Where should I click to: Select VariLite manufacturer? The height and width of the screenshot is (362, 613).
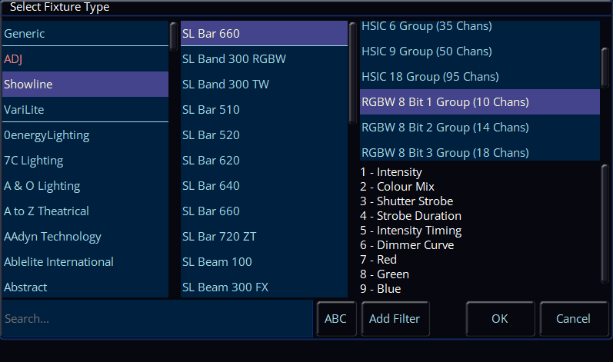[x=85, y=110]
